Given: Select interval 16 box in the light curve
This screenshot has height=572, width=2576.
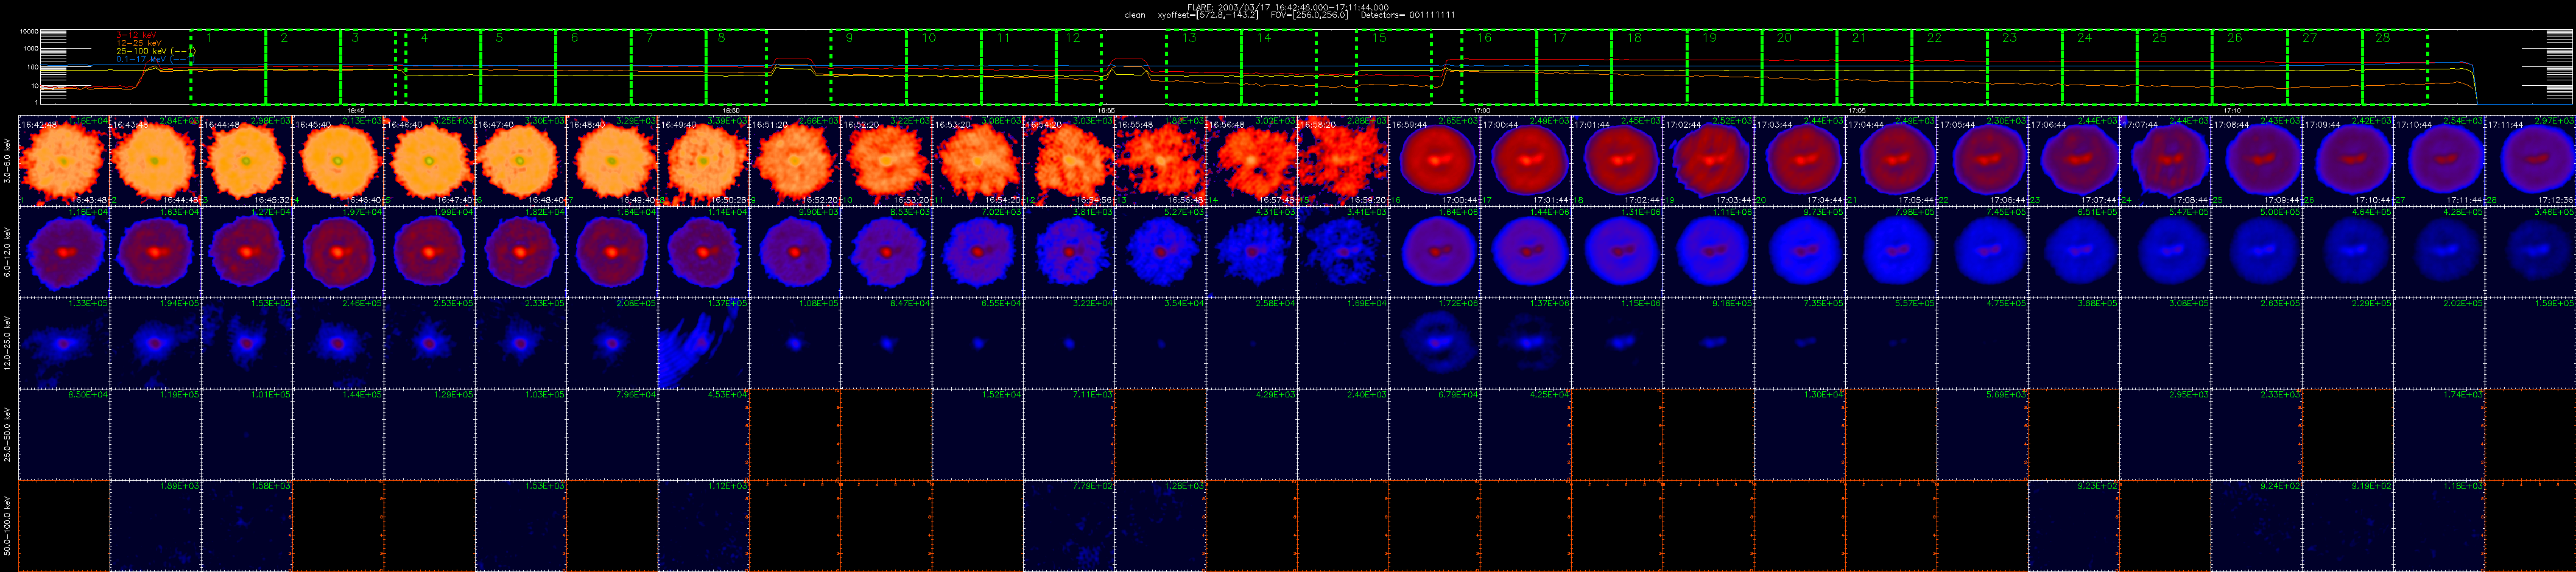Looking at the screenshot, I should pos(1498,67).
